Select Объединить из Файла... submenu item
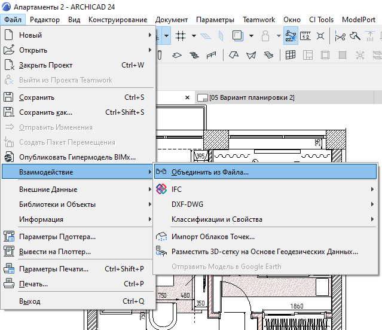This screenshot has width=382, height=330. point(265,172)
